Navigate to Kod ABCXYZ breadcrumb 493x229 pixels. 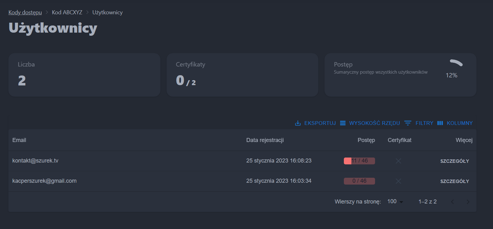[67, 12]
